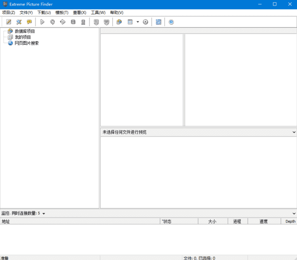Click the 大小 column header

tap(212, 221)
